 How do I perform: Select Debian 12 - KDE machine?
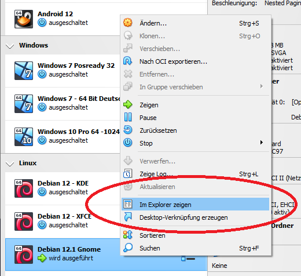[x=63, y=188]
